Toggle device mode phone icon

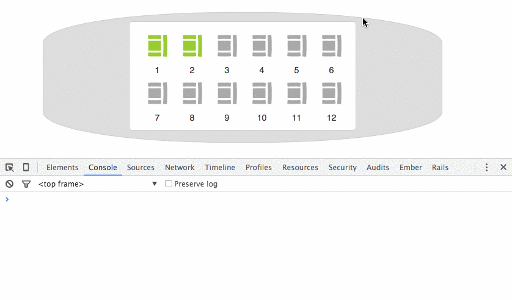[x=26, y=167]
